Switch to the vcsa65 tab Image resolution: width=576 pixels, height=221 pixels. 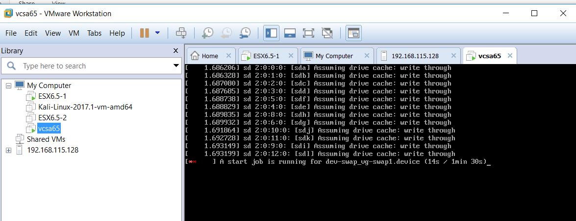pyautogui.click(x=489, y=56)
